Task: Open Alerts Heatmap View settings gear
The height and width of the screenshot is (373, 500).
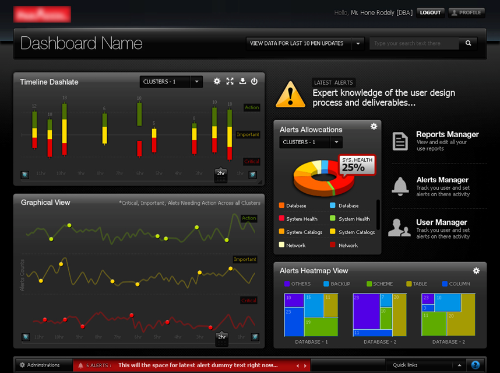Action: [476, 271]
